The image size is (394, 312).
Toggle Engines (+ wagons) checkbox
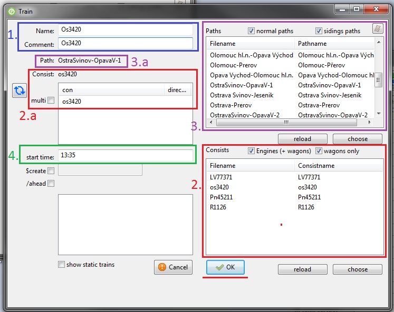coord(252,151)
